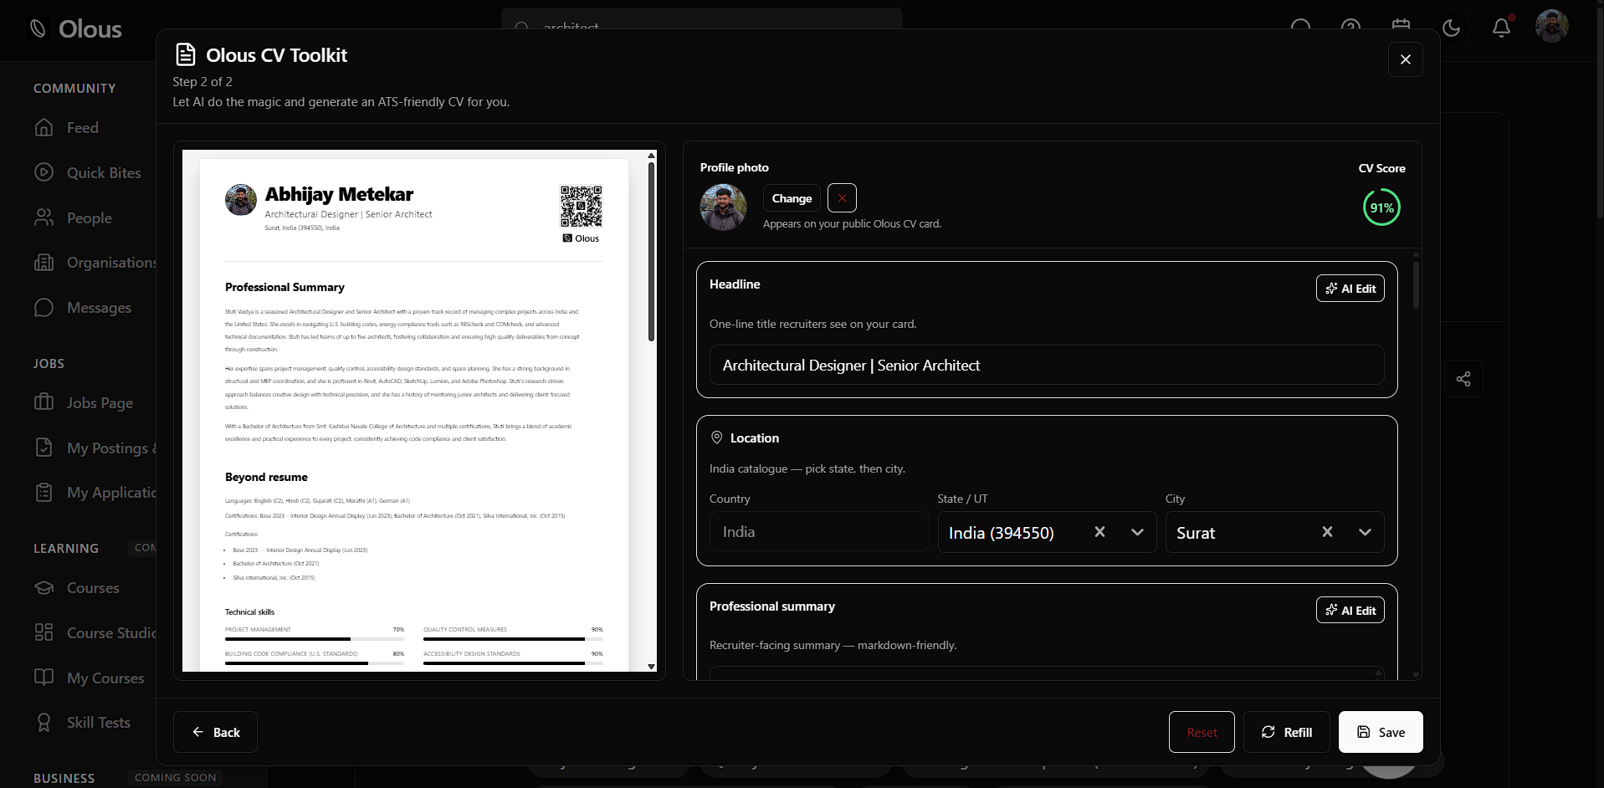Click the calendar icon in the top bar
The image size is (1604, 788).
[1402, 25]
